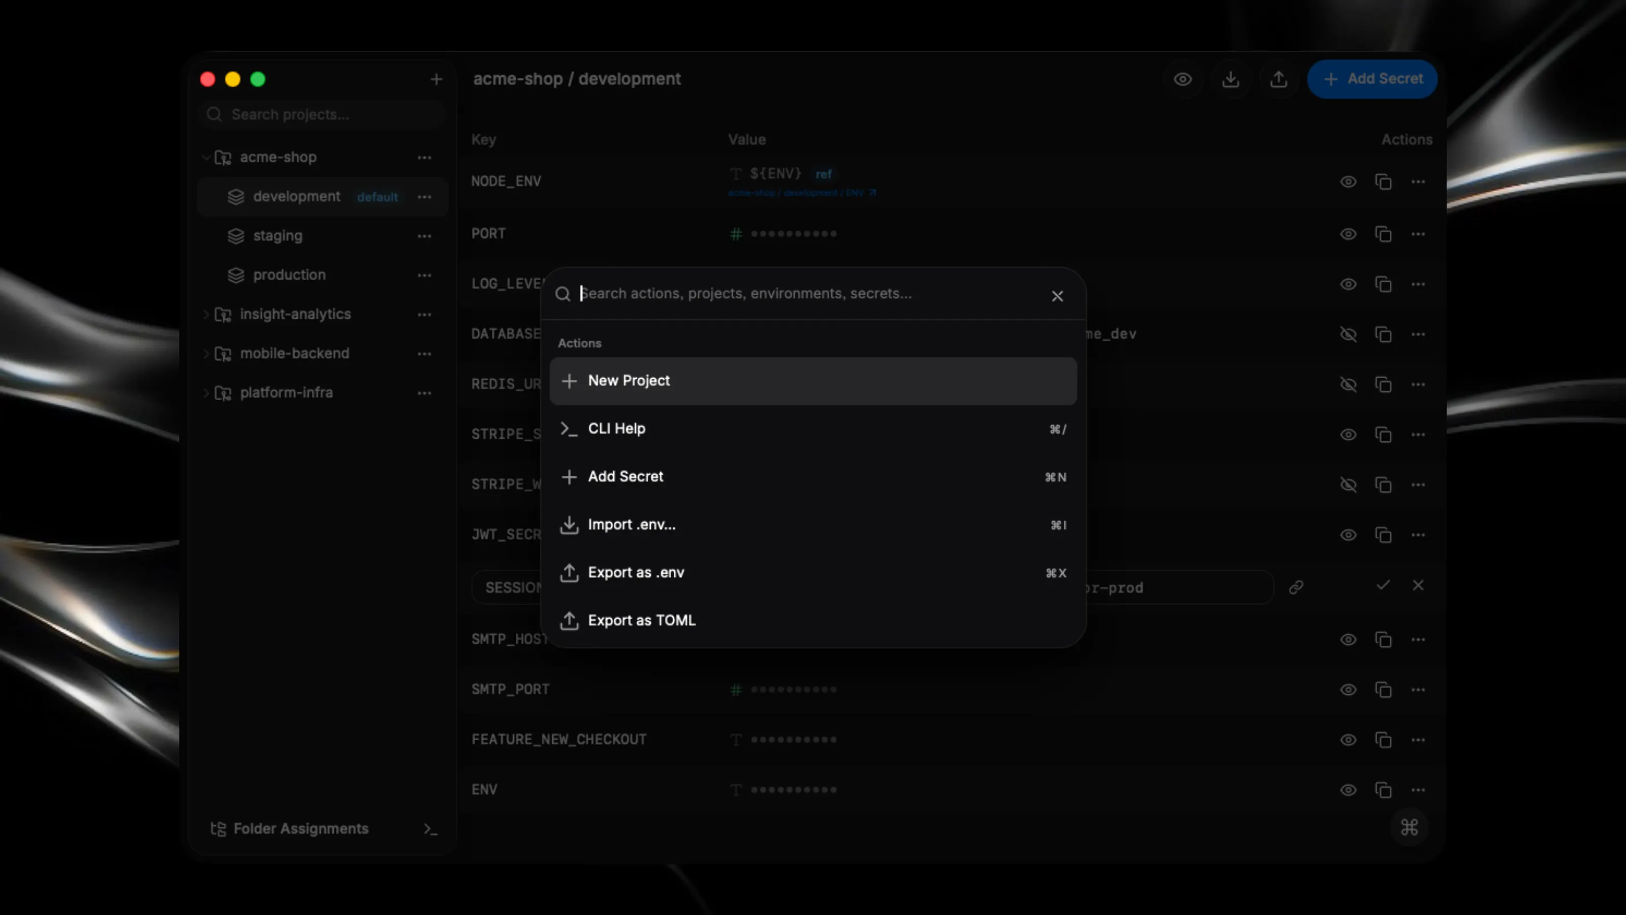Open SMTP_PORT row more actions
This screenshot has width=1626, height=915.
pyautogui.click(x=1418, y=690)
